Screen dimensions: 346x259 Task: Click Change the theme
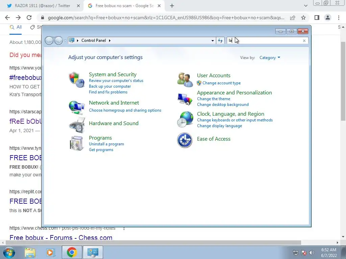click(x=214, y=99)
